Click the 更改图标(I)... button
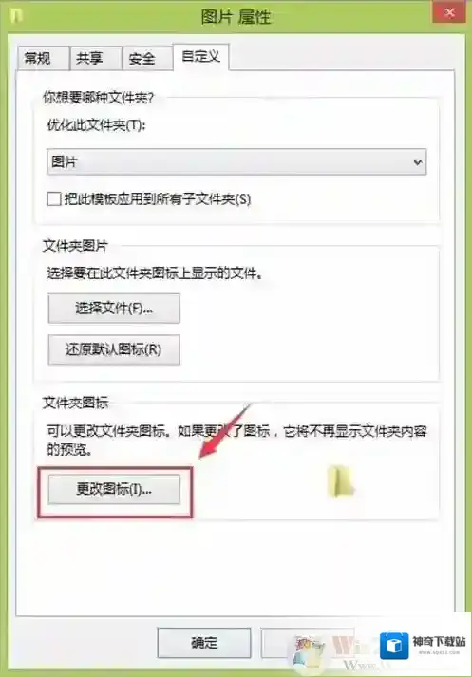 pyautogui.click(x=114, y=489)
